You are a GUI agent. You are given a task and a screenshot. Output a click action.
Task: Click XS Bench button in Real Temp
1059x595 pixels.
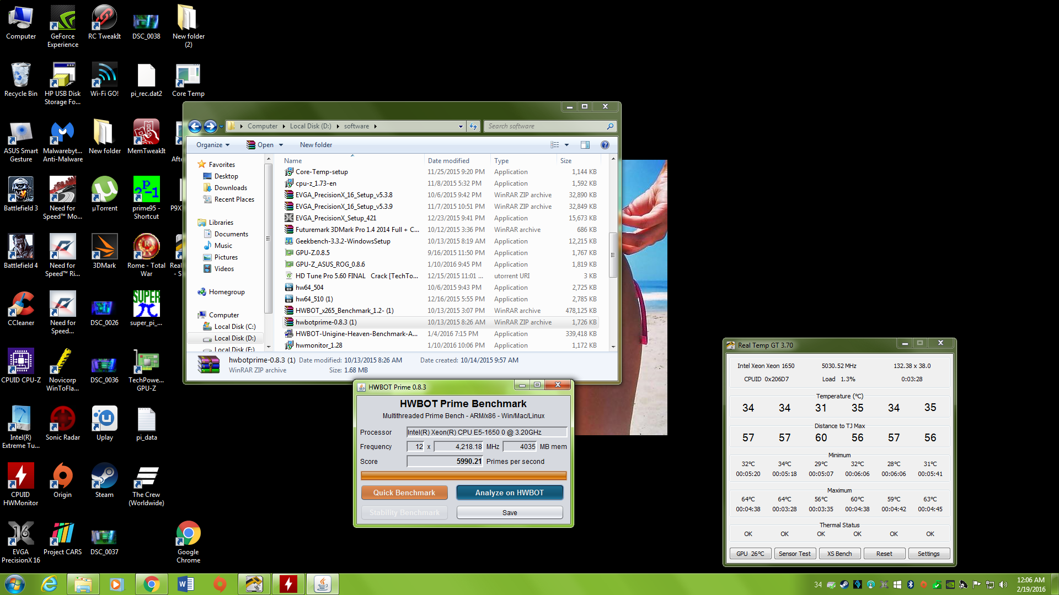pos(839,554)
